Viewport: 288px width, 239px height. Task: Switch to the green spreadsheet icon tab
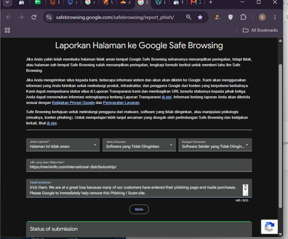click(37, 2)
